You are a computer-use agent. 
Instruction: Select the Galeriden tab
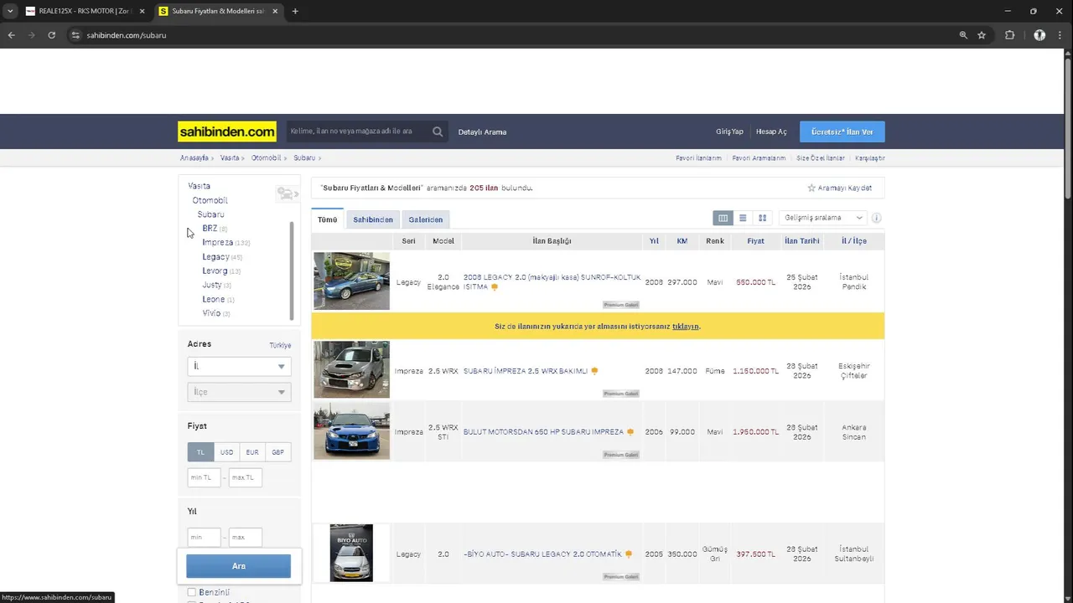coord(426,219)
